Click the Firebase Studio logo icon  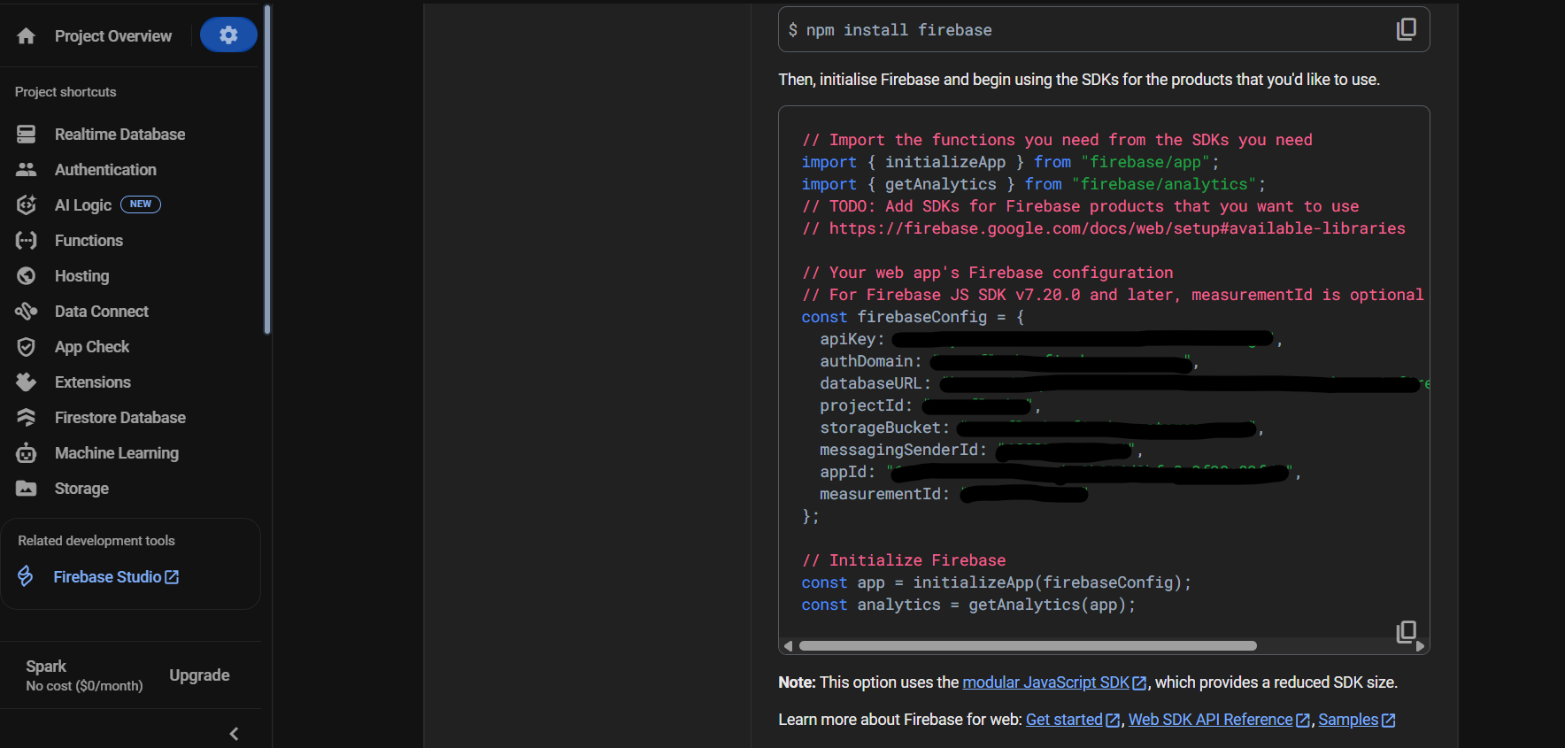point(26,577)
